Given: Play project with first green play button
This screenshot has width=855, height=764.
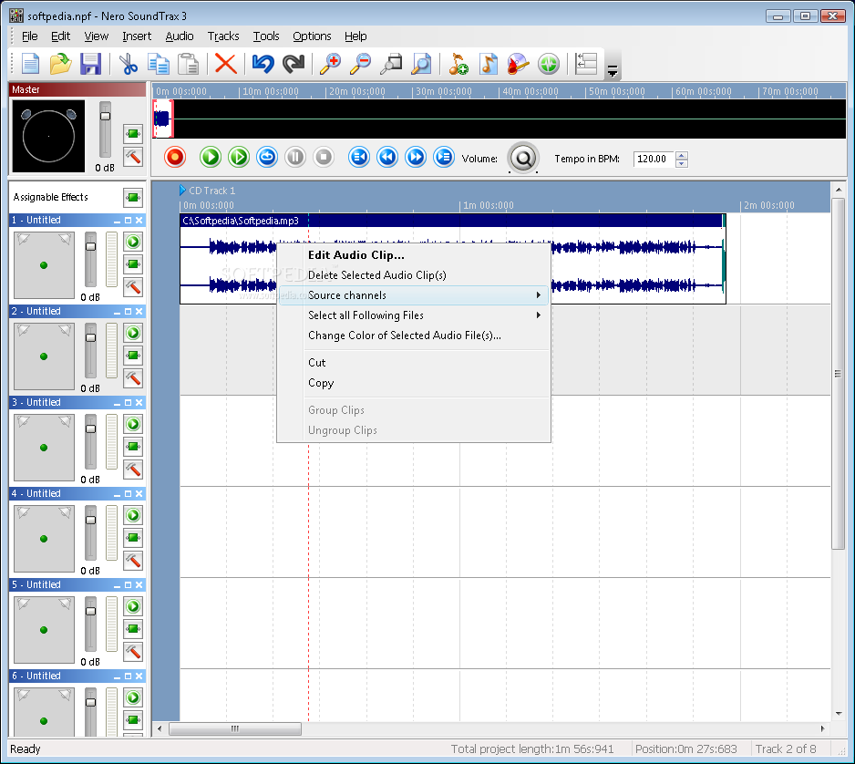Looking at the screenshot, I should pos(210,157).
